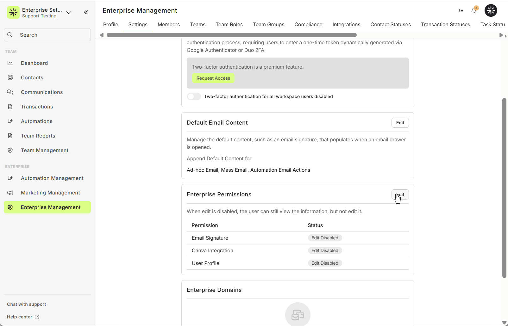Click Chat with support
Screen dimensions: 508x326
[x=27, y=304]
